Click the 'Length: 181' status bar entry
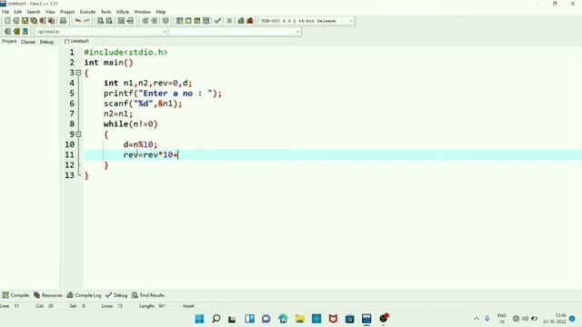 click(x=152, y=306)
